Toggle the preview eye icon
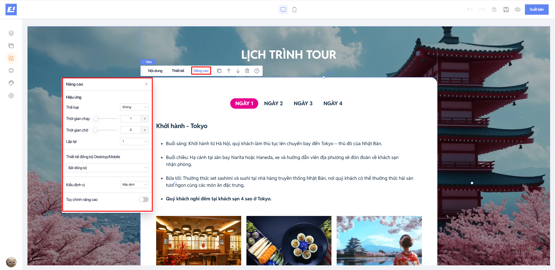The height and width of the screenshot is (270, 555). (517, 10)
